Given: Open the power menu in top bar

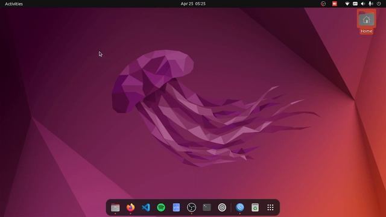Looking at the screenshot, I should click(x=379, y=4).
